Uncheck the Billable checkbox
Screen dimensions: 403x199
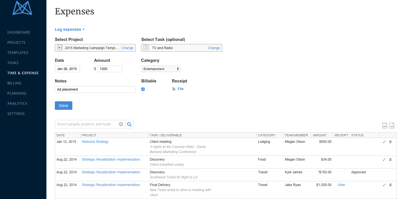coord(143,89)
